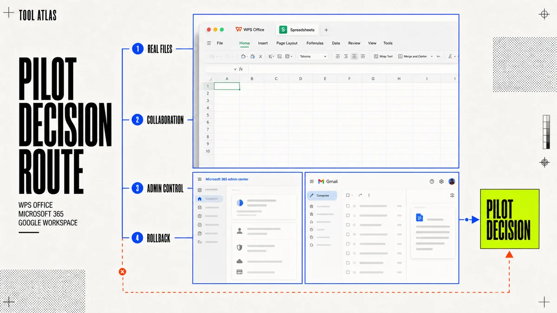Screen dimensions: 557x313
Task: Click the Gmail refresh icon
Action: tap(360, 195)
